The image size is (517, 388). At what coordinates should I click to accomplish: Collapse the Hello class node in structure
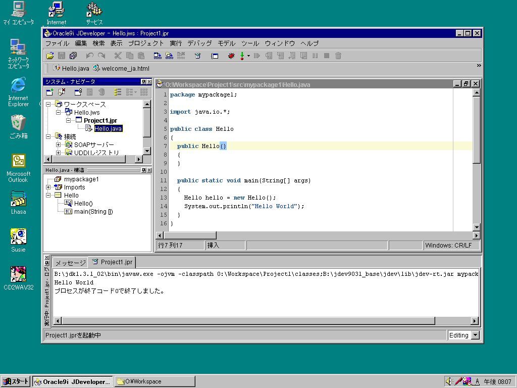coord(48,196)
